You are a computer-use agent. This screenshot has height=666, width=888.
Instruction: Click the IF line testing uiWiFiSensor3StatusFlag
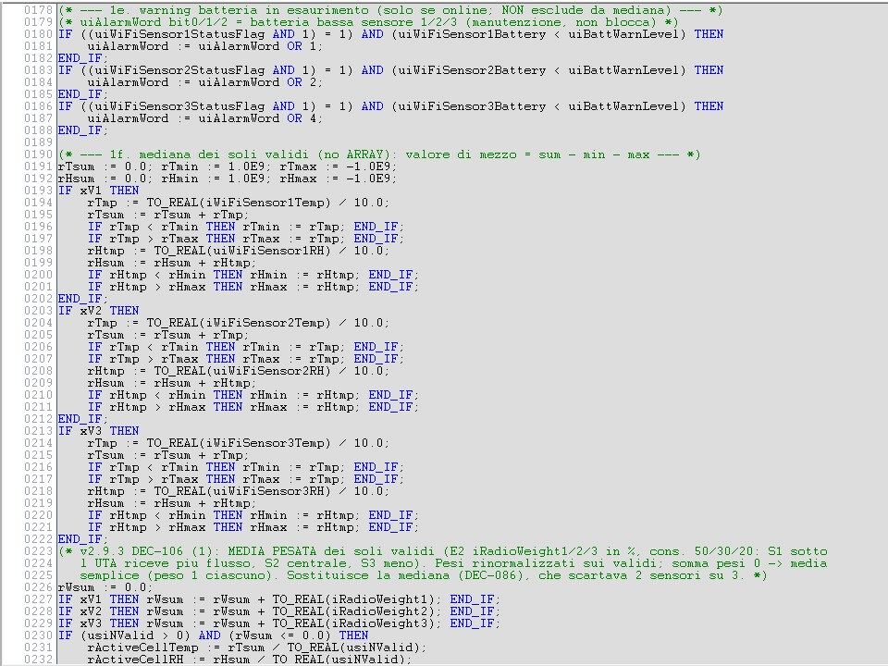[x=390, y=106]
